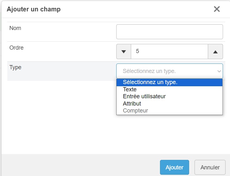Increase Ordre with the up arrow
The height and width of the screenshot is (176, 230).
coord(215,52)
